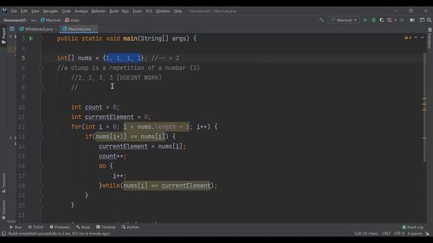Open the Favorites tool window sidebar tab
433x243 pixels.
(3, 210)
